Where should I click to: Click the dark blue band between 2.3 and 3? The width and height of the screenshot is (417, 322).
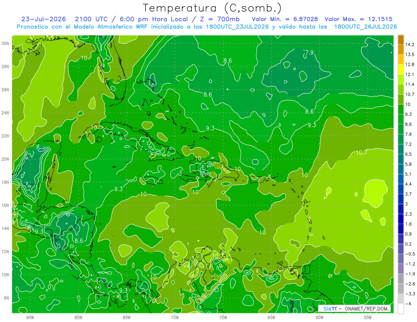(401, 209)
